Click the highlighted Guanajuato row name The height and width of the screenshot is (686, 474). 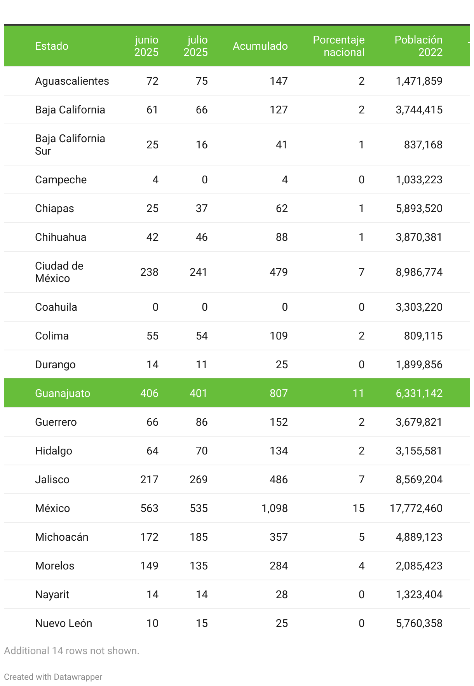click(x=63, y=393)
